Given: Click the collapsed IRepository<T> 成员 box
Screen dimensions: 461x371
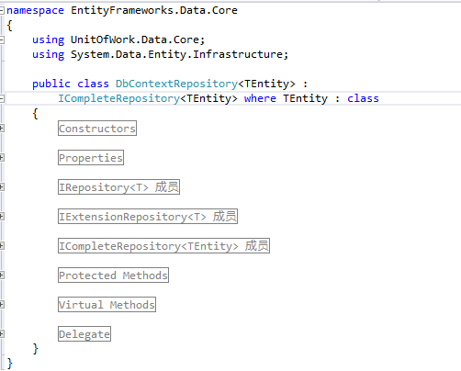Looking at the screenshot, I should click(118, 187).
